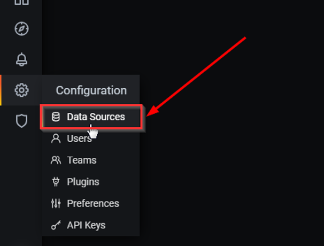Click the plug icon beside Plugins
This screenshot has width=324, height=246.
56,182
